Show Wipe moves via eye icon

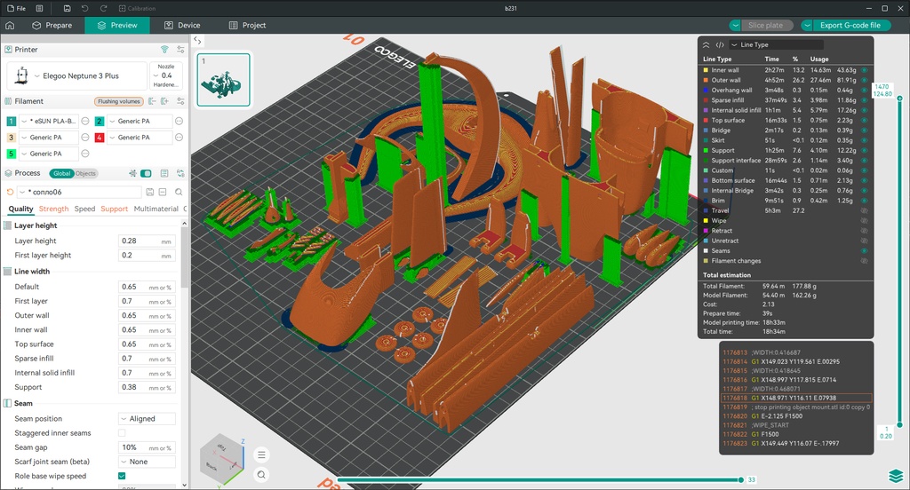pyautogui.click(x=864, y=220)
